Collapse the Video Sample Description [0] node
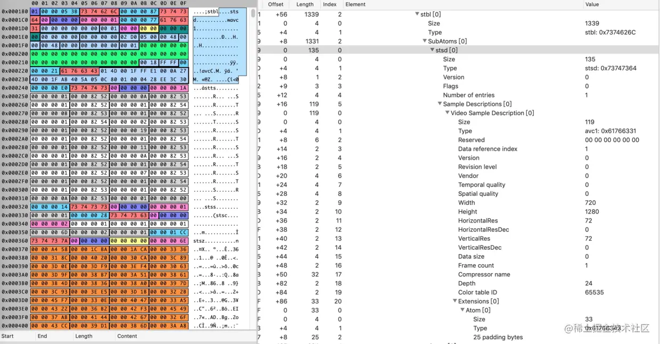Image resolution: width=660 pixels, height=344 pixels. pos(447,113)
